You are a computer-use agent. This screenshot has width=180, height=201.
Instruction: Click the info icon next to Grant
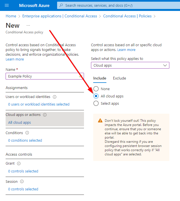(19, 163)
